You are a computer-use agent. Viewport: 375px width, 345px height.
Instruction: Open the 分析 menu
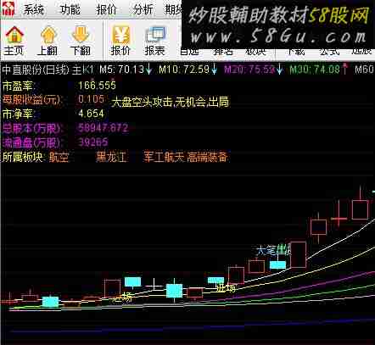143,9
